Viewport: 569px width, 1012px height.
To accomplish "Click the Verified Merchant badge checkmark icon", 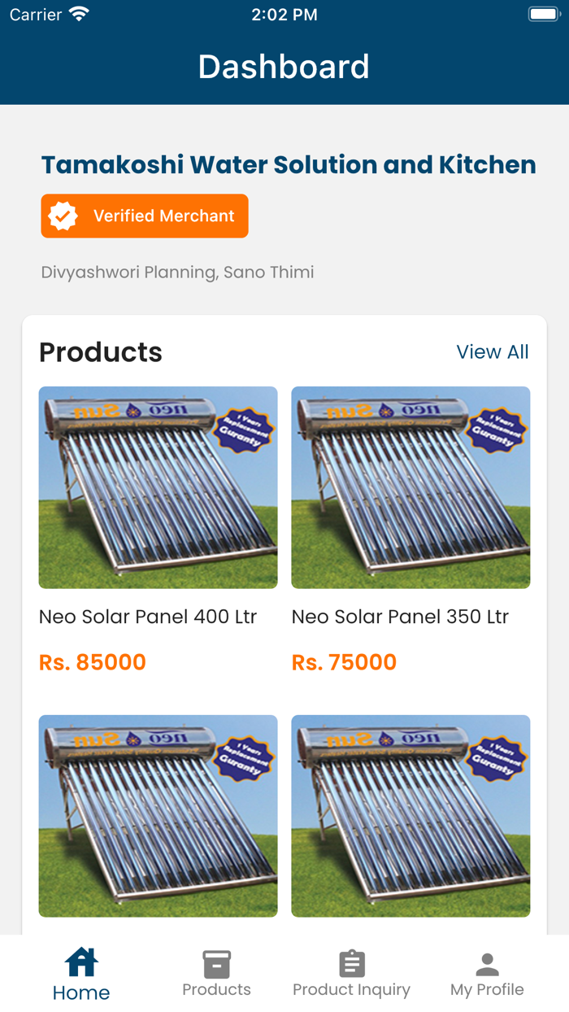I will click(x=63, y=216).
